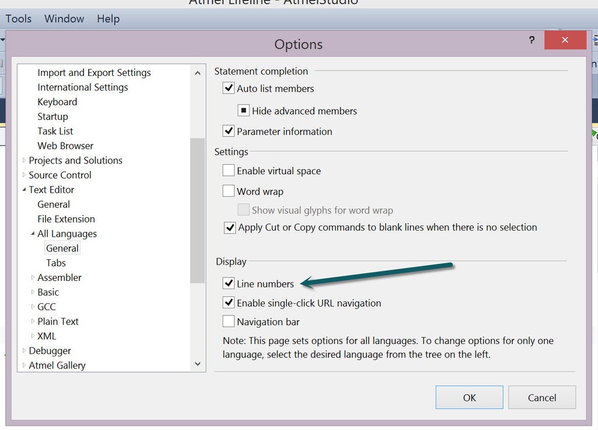Open the Window menu
Screen dimensions: 598x430
(x=64, y=19)
